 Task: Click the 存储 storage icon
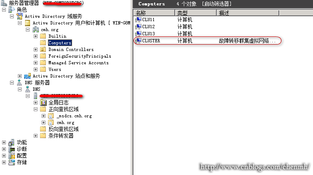tap(12, 162)
